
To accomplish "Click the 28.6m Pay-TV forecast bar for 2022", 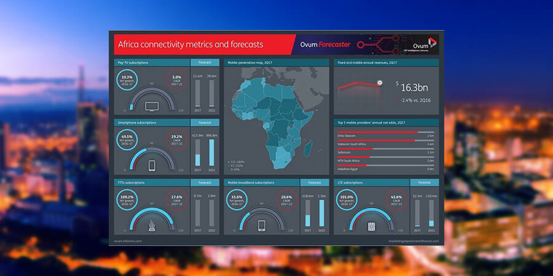I will (x=211, y=93).
